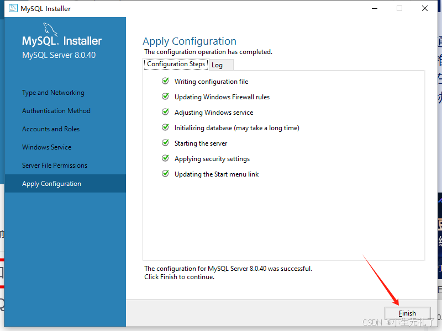
Task: Click check icon beside Starting the server
Action: (x=165, y=143)
